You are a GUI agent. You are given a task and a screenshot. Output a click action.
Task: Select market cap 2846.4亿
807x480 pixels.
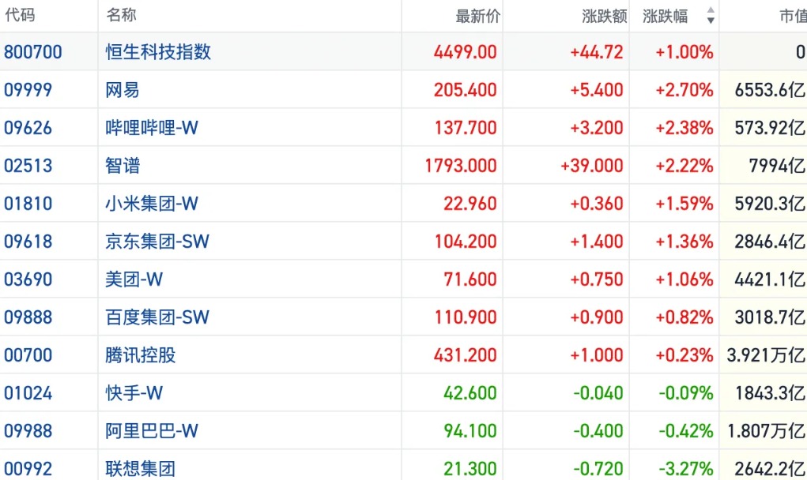[x=769, y=242]
